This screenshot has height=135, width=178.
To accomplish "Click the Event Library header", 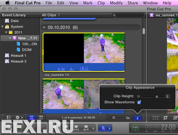I will pyautogui.click(x=14, y=15).
